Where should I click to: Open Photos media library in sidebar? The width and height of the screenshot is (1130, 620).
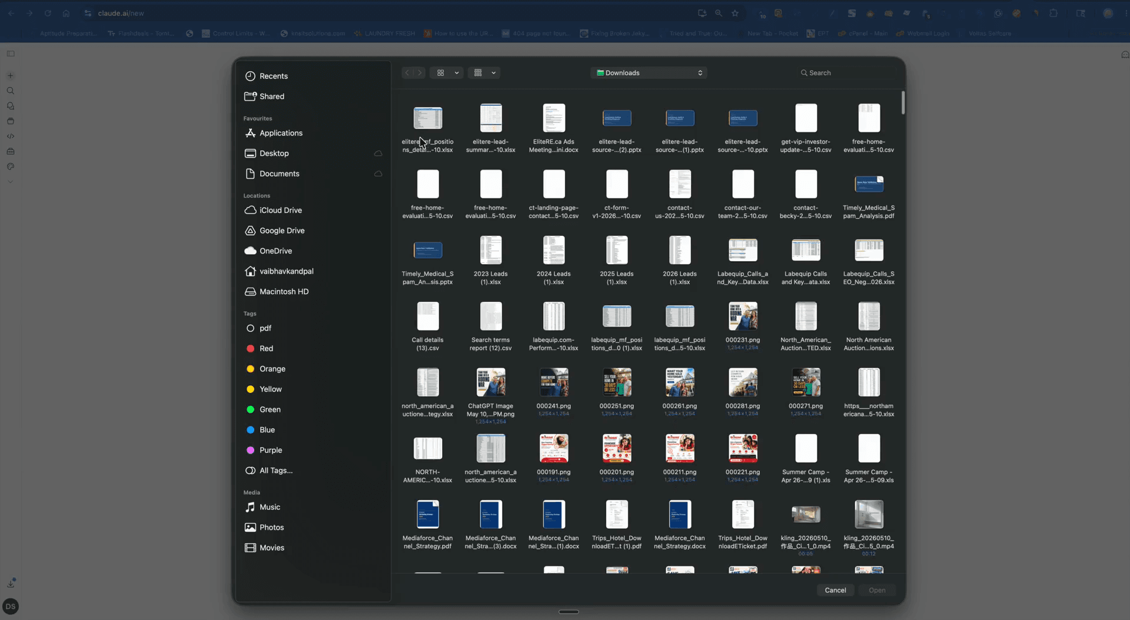264,528
